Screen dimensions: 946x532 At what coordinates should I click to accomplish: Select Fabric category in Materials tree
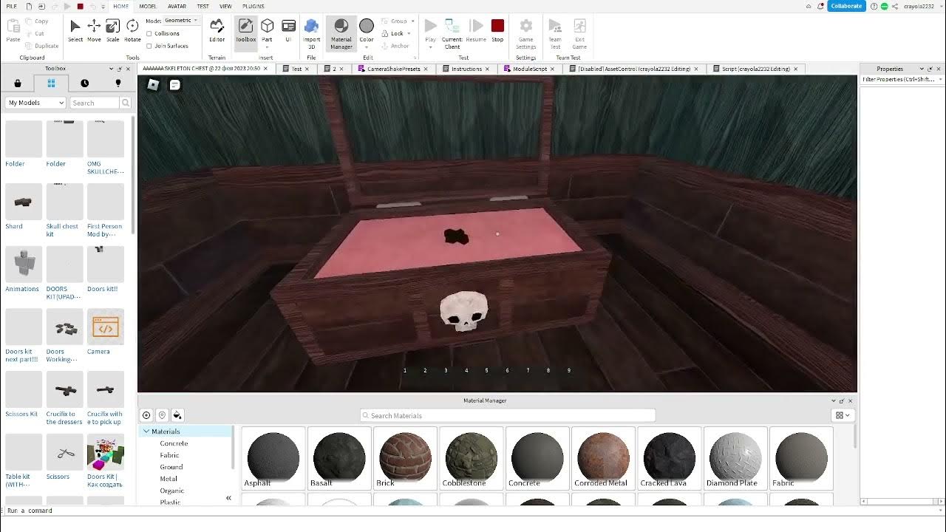click(x=169, y=455)
